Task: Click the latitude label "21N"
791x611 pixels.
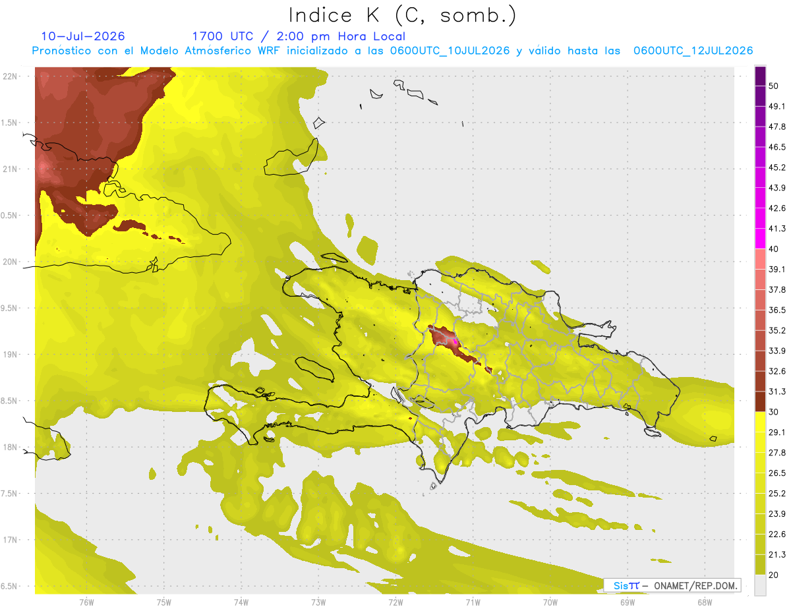Action: pos(11,169)
